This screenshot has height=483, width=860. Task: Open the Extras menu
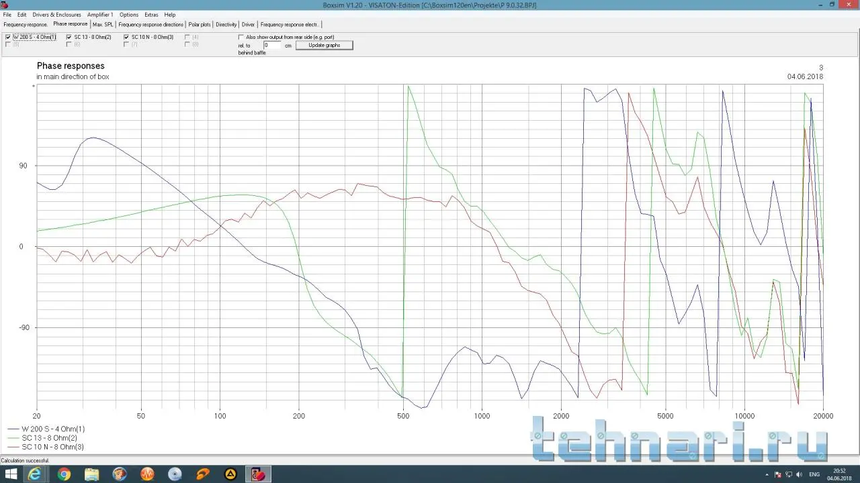tap(151, 14)
